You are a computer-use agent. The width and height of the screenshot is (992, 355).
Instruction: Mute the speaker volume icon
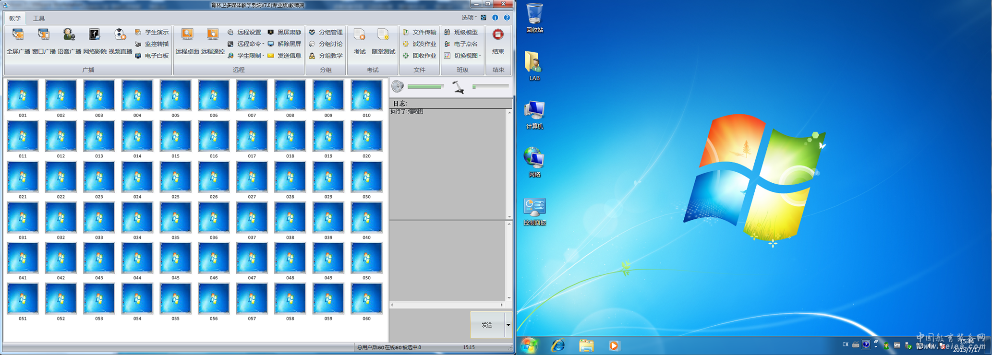pos(397,86)
